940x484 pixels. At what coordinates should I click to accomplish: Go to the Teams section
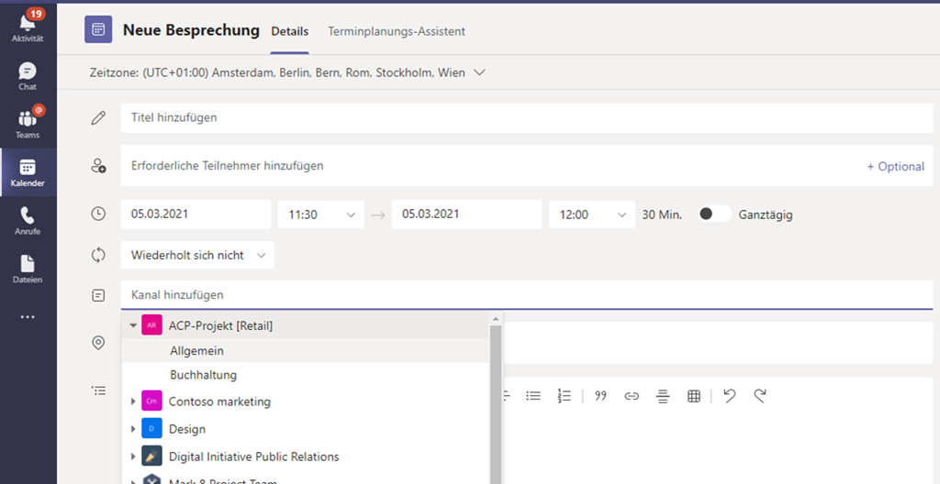[28, 124]
